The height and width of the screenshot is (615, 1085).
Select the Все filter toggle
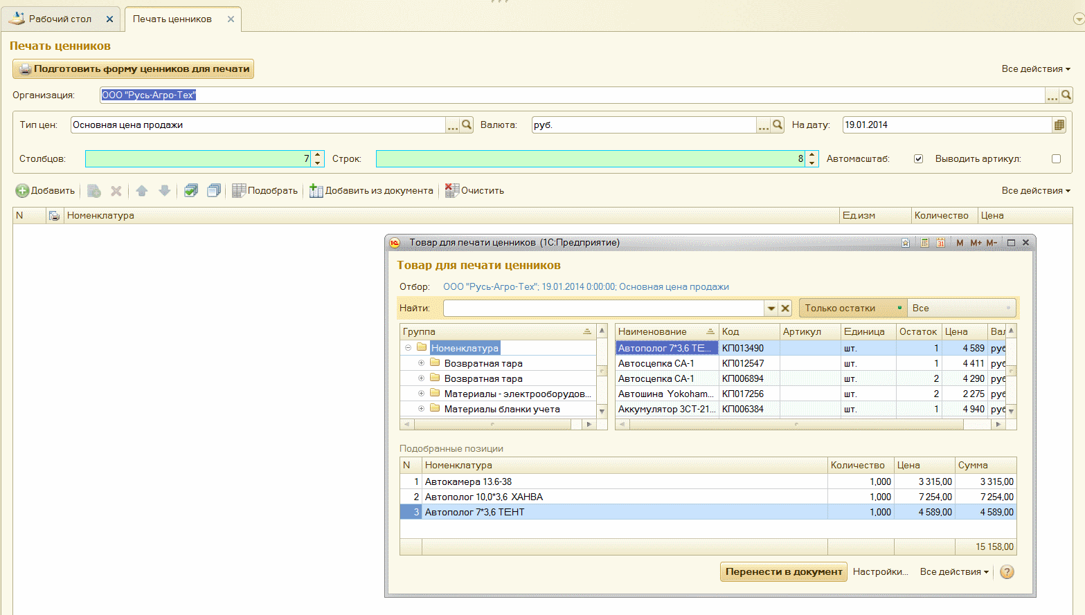pos(961,308)
